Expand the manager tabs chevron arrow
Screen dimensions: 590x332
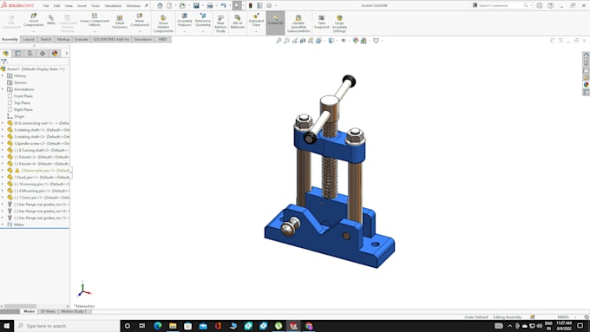pyautogui.click(x=67, y=54)
